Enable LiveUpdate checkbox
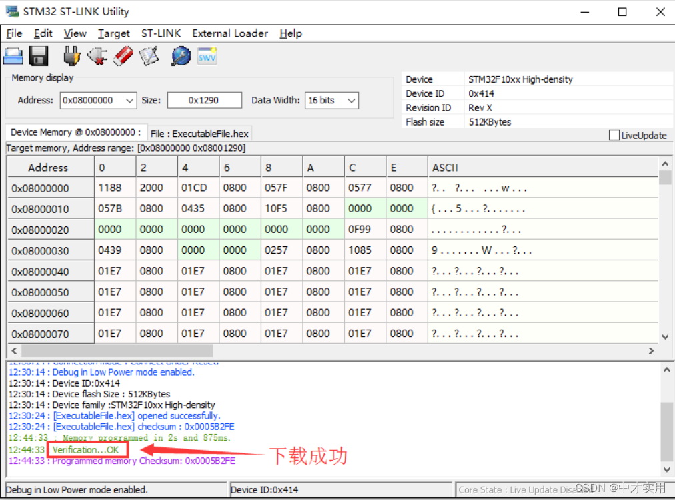The image size is (675, 500). (614, 135)
